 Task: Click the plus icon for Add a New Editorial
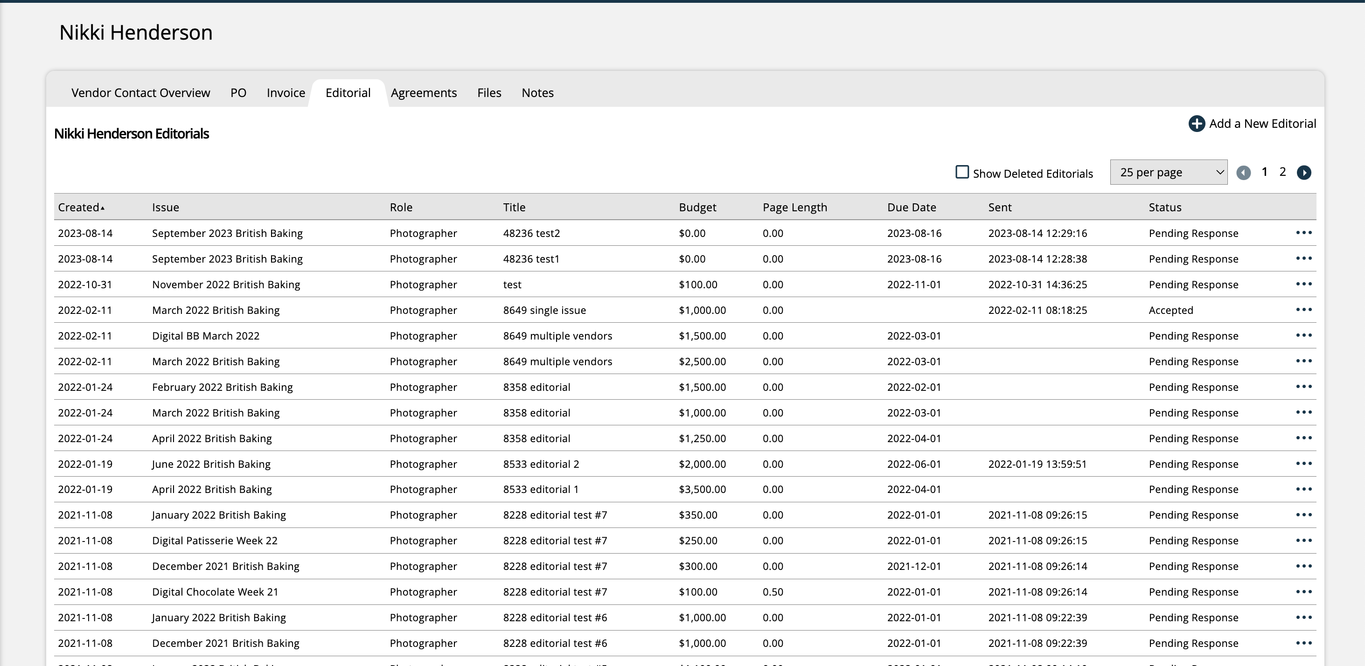pyautogui.click(x=1196, y=124)
